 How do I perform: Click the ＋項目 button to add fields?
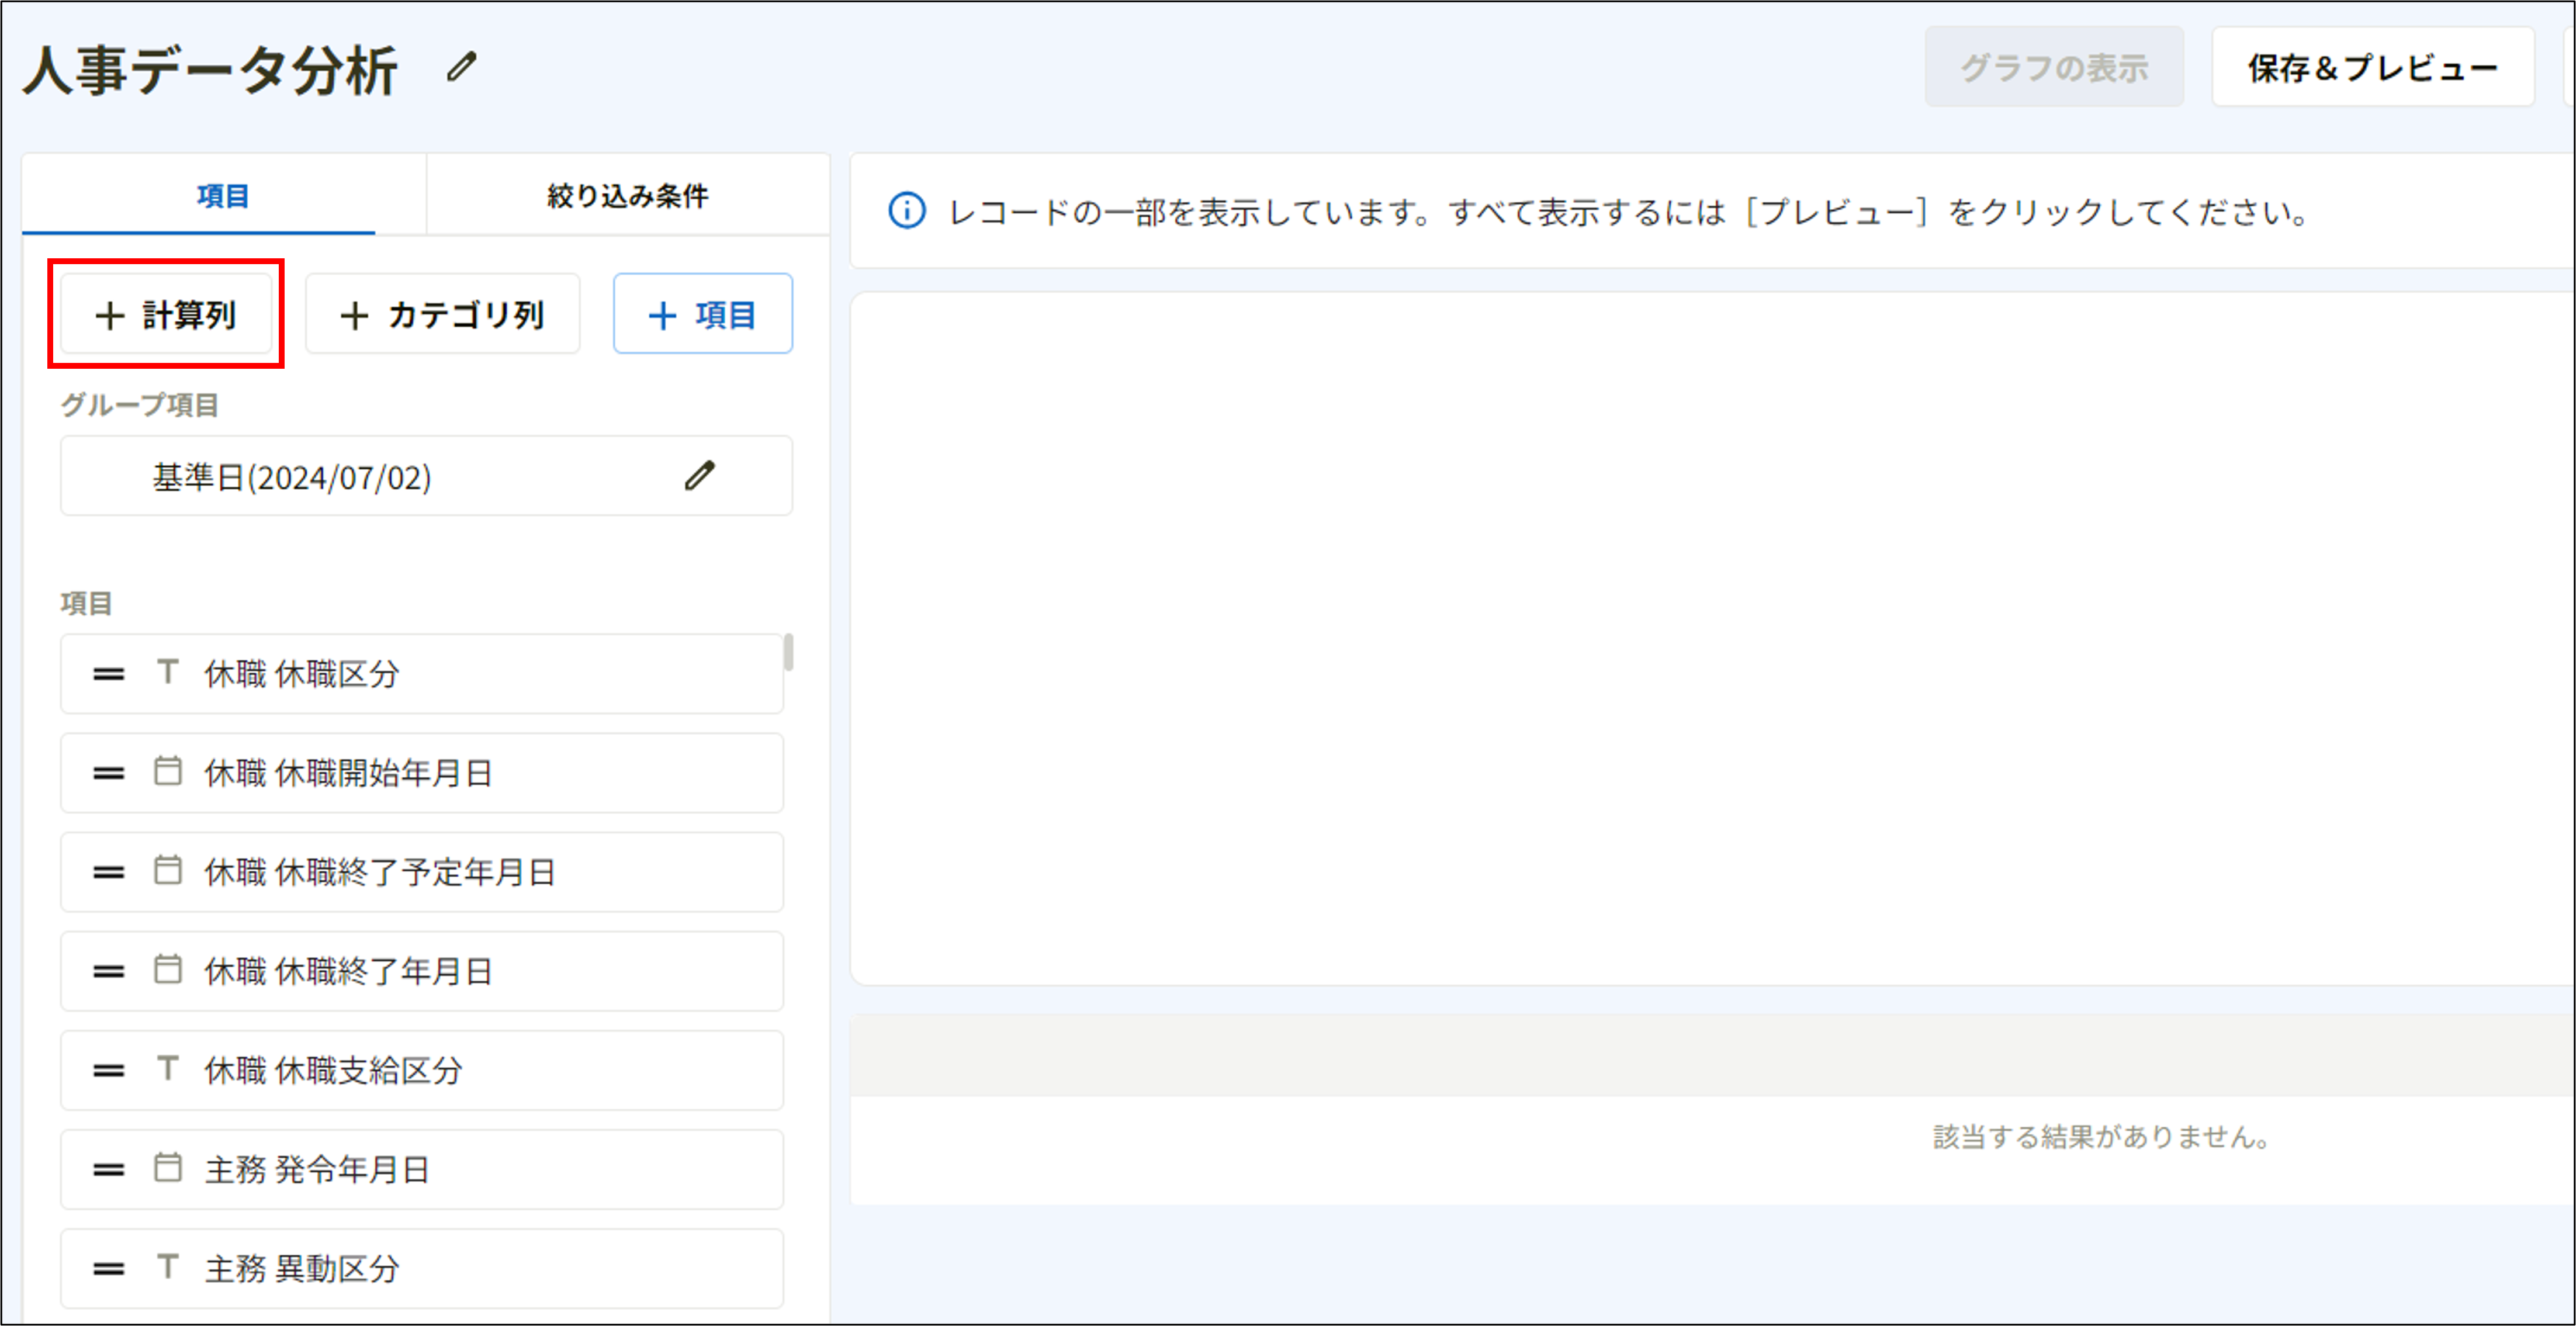click(x=703, y=313)
